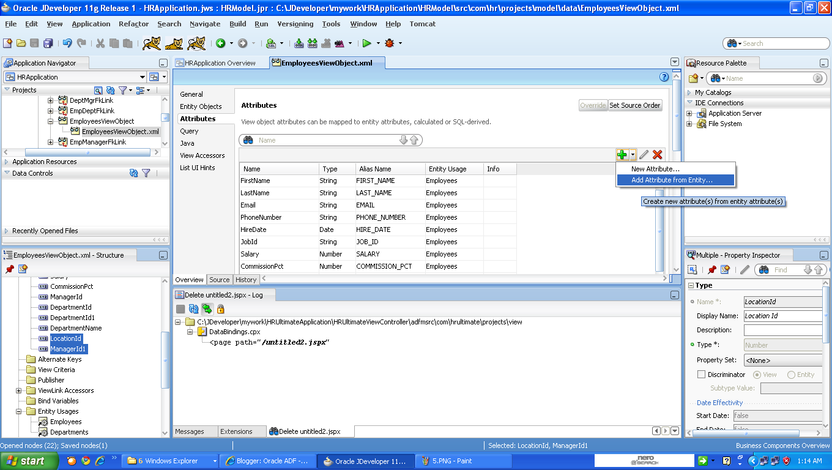
Task: Click the Description input field
Action: click(783, 330)
